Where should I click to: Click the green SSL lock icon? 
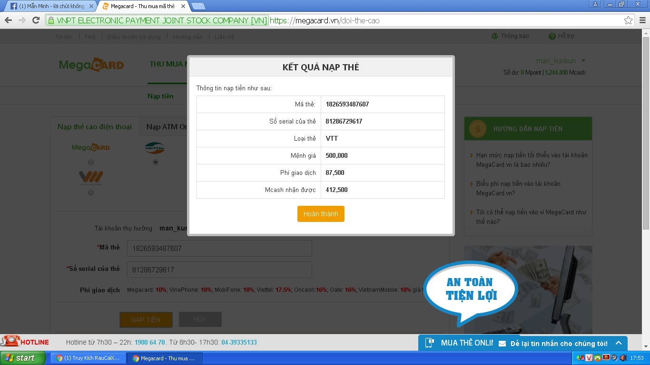[51, 20]
